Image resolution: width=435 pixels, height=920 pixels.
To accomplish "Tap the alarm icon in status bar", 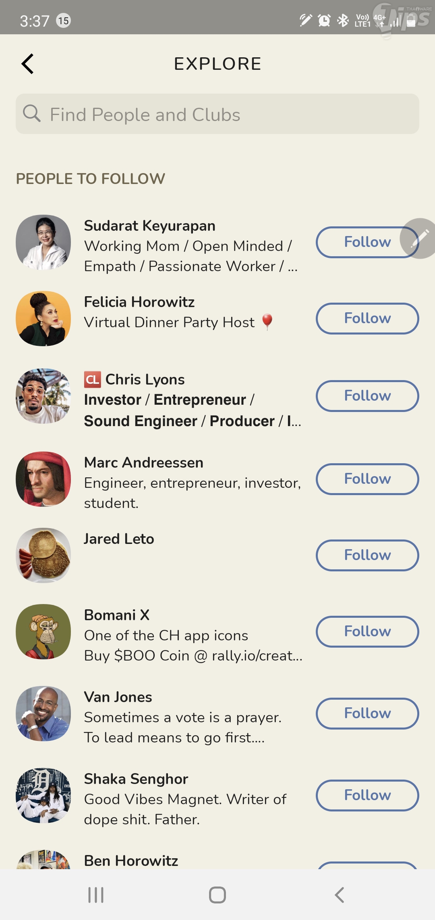I will [x=324, y=20].
